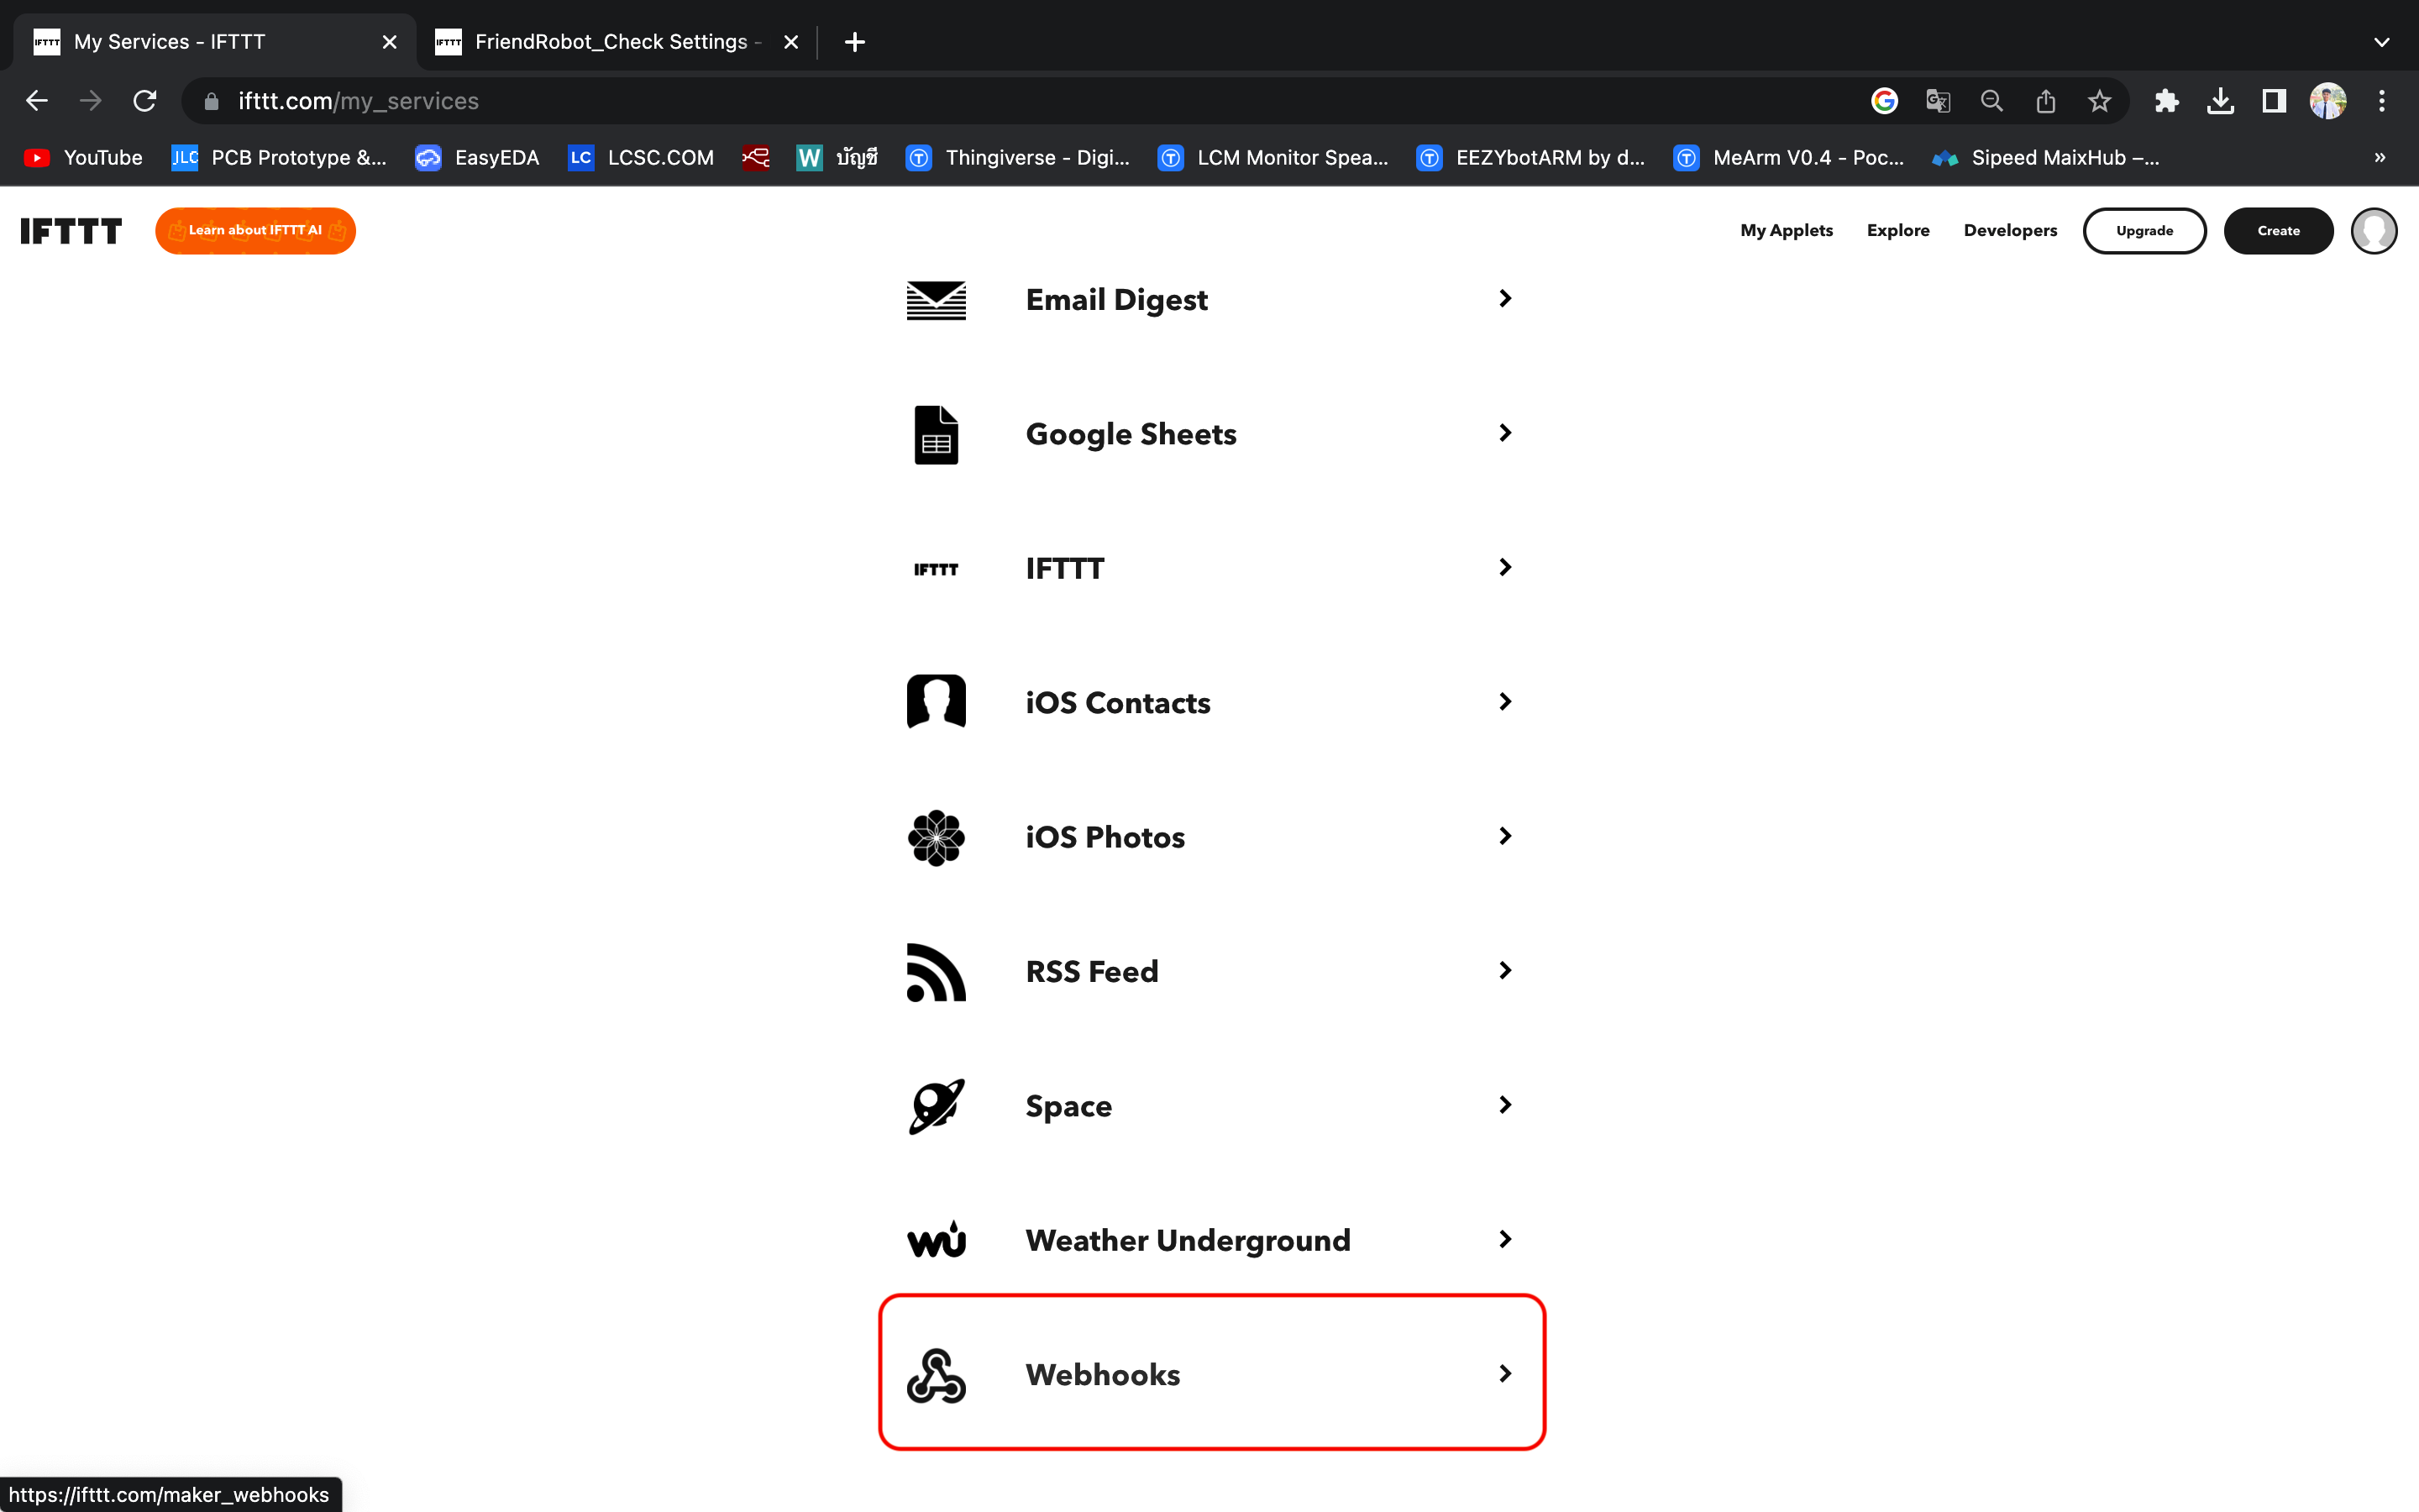Open the browser downloads icon
The height and width of the screenshot is (1512, 2419).
click(2220, 101)
